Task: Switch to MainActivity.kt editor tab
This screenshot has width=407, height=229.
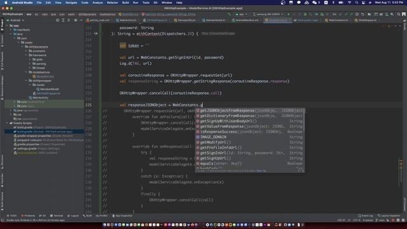Action: (127, 20)
